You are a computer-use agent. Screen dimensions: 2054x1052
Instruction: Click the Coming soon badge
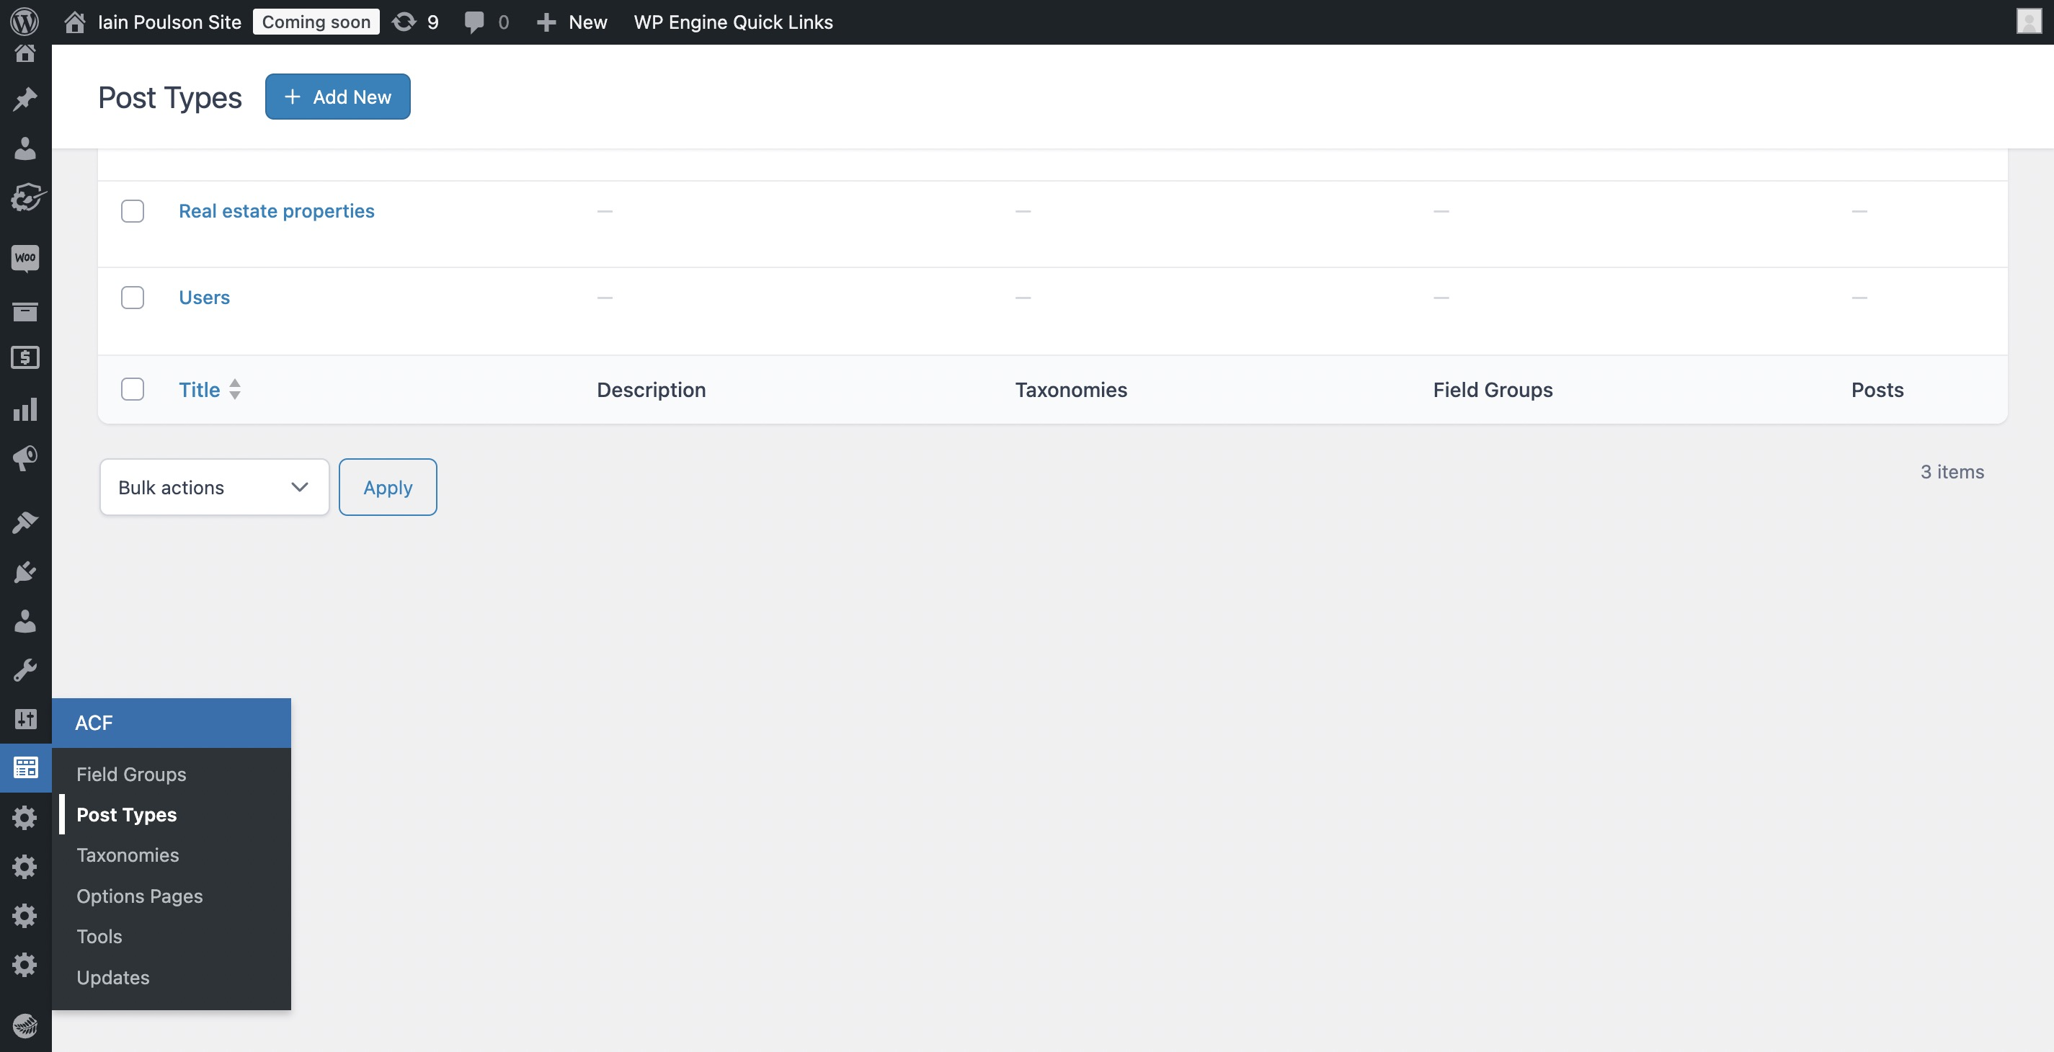click(x=316, y=22)
